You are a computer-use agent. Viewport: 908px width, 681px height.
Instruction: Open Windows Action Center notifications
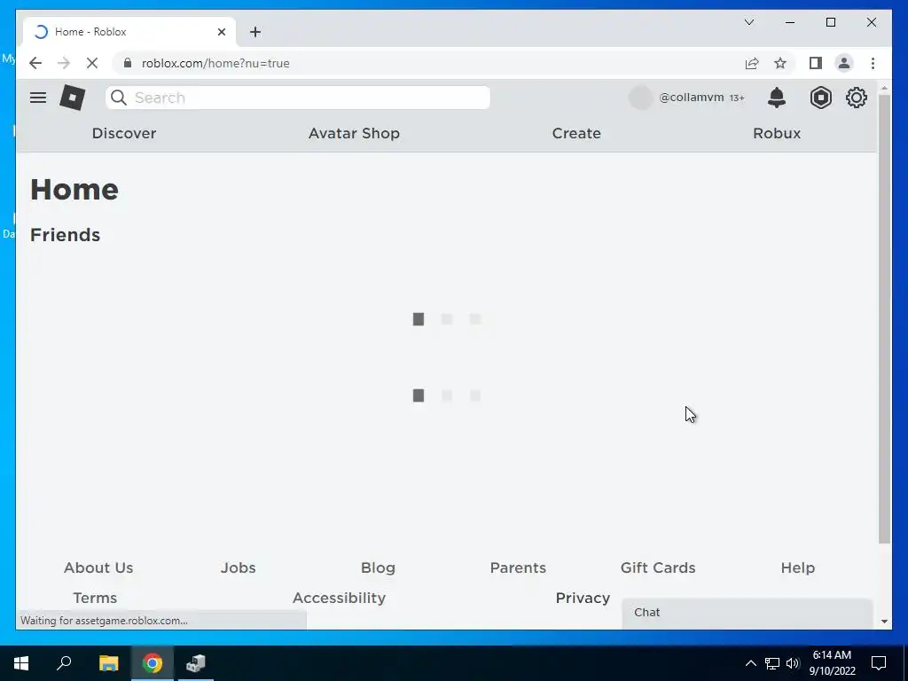(x=879, y=663)
